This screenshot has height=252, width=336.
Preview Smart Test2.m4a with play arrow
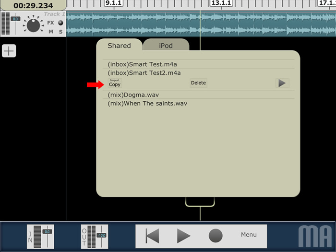[x=282, y=83]
